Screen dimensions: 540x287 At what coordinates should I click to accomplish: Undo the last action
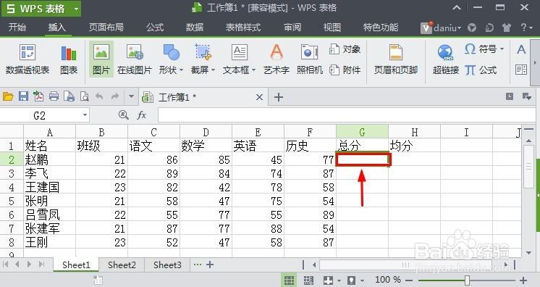click(x=99, y=96)
